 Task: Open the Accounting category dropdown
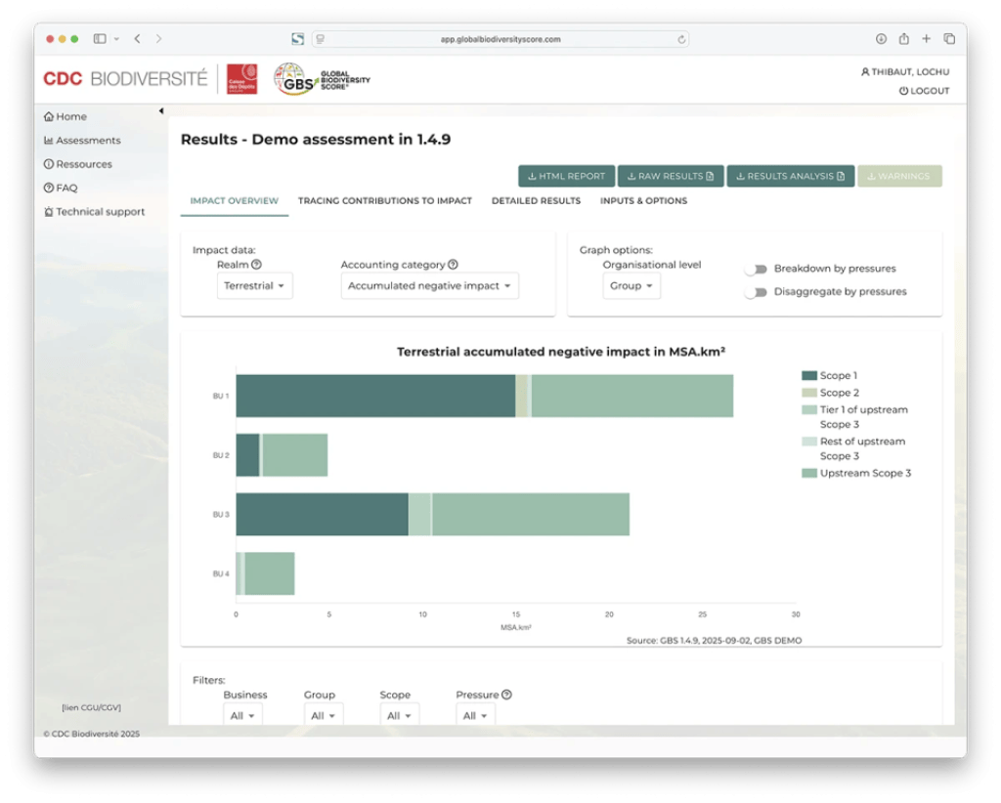[430, 284]
